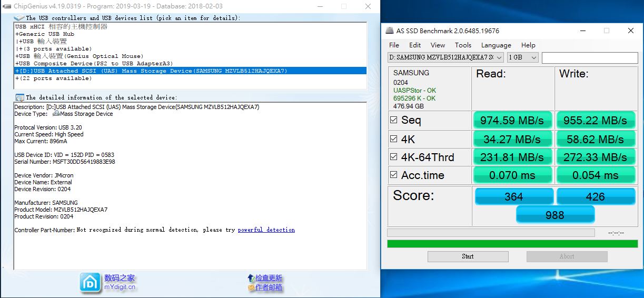
Task: Click the 4K-64Thrd write result 272.33 MB/s
Action: pos(596,157)
